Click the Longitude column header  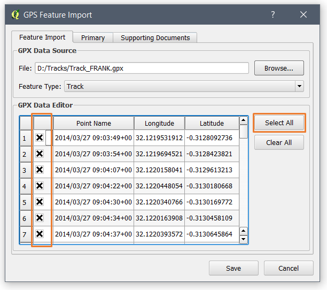tap(159, 123)
